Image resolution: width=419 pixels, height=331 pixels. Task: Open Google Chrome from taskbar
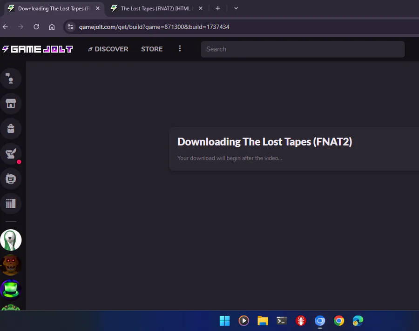(x=339, y=321)
